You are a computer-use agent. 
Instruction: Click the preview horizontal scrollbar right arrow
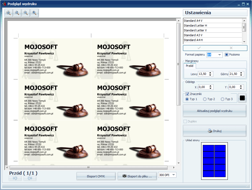[174, 167]
